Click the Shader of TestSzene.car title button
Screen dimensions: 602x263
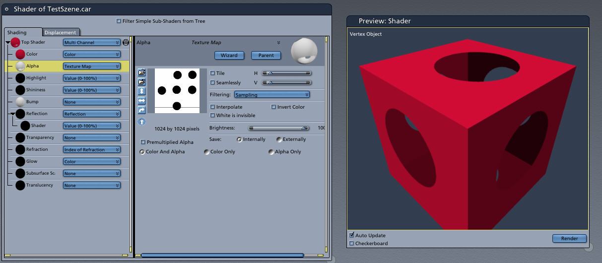point(6,9)
